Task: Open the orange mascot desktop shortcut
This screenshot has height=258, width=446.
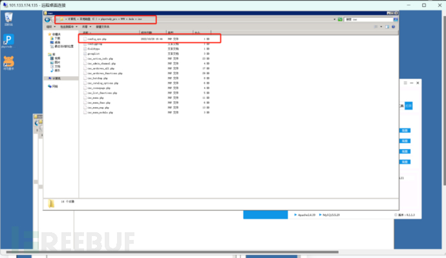Action: point(8,63)
